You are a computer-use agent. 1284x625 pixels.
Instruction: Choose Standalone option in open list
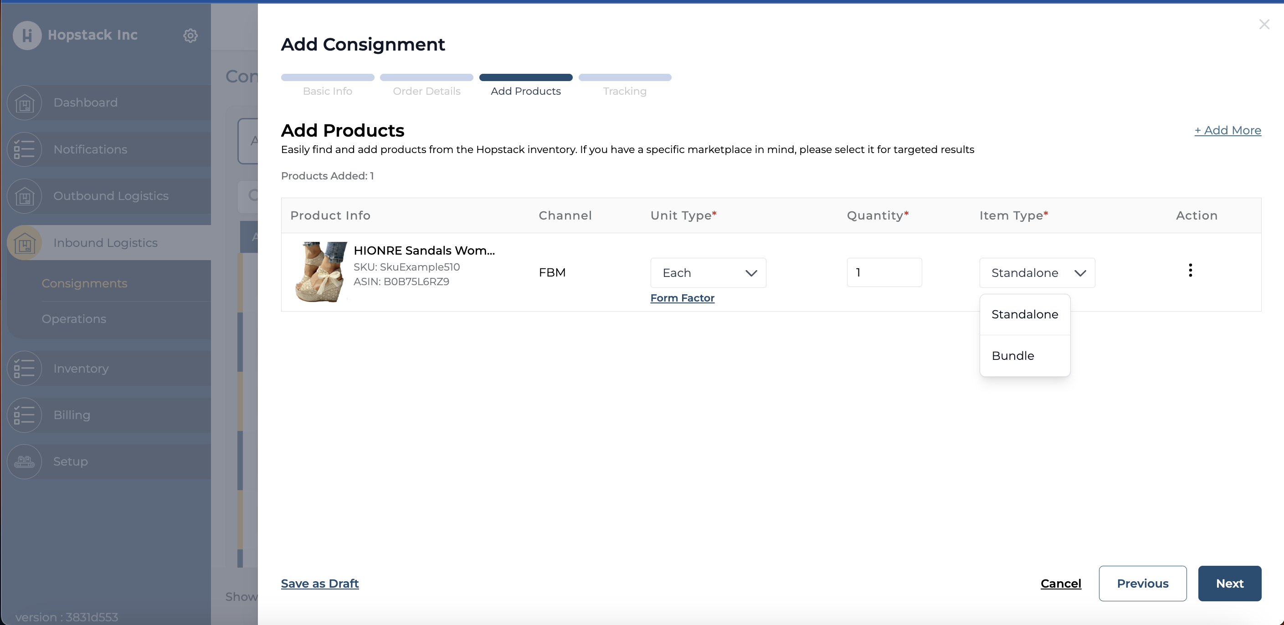click(1024, 314)
